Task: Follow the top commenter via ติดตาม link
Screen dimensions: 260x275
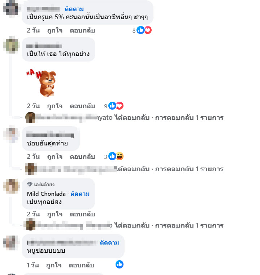Action: [x=74, y=9]
